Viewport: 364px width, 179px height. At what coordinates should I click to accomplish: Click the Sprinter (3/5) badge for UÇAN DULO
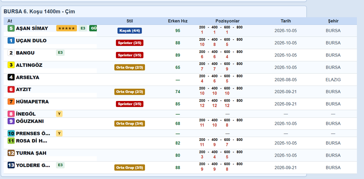coord(130,43)
